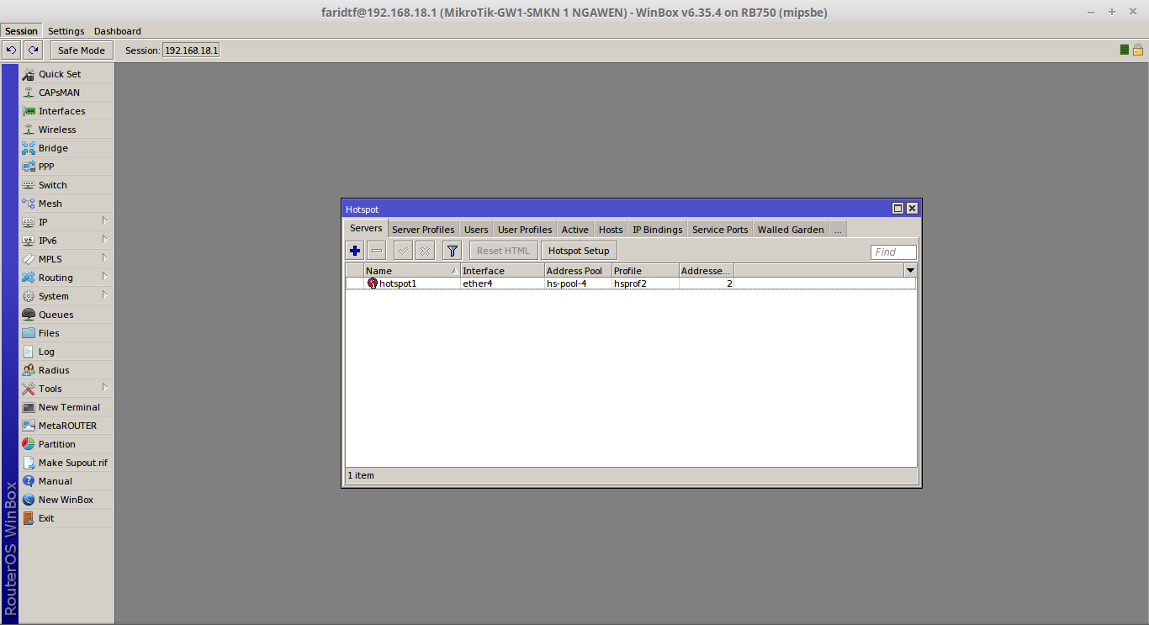Click the lock icon in top right
The width and height of the screenshot is (1149, 625).
pyautogui.click(x=1137, y=50)
